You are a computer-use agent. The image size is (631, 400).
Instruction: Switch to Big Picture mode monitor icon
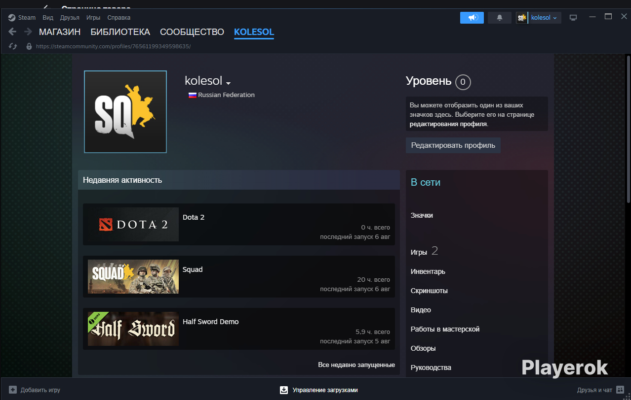573,18
